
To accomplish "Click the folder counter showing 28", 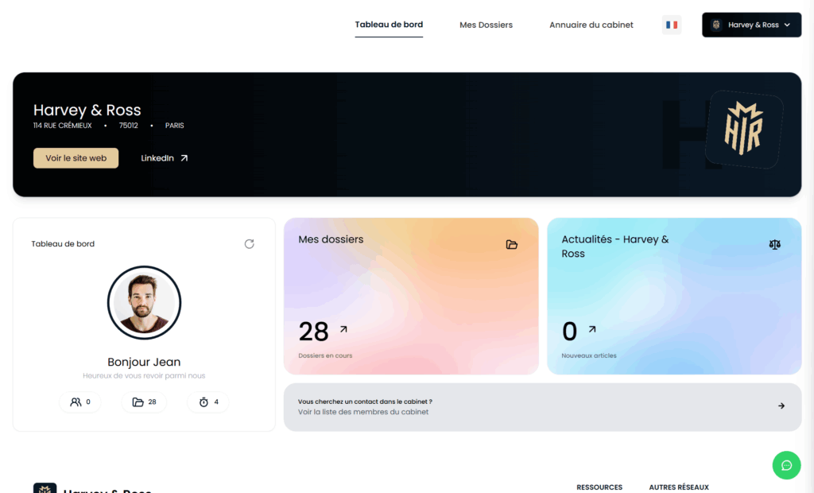I will (x=144, y=402).
